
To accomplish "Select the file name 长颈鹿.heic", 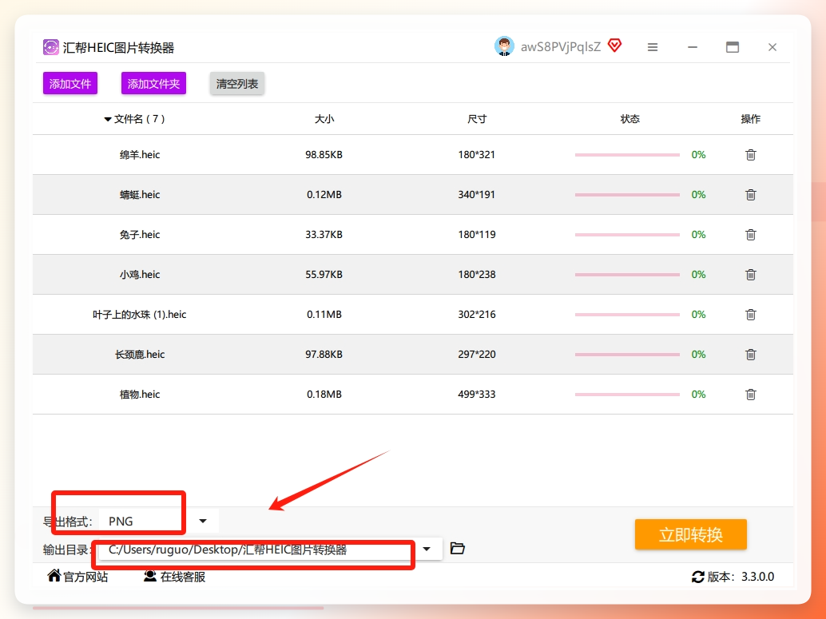I will point(140,355).
